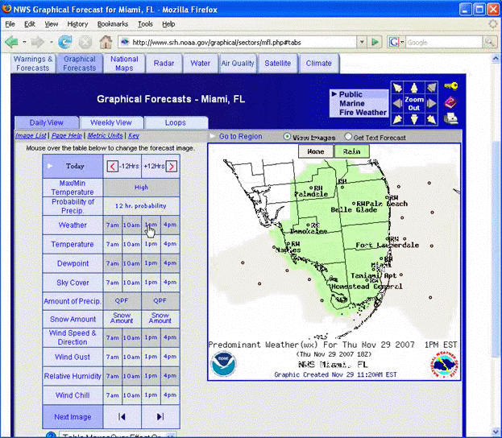Select the Weather 4pm cell
Screen dimensions: 502x438
[170, 225]
